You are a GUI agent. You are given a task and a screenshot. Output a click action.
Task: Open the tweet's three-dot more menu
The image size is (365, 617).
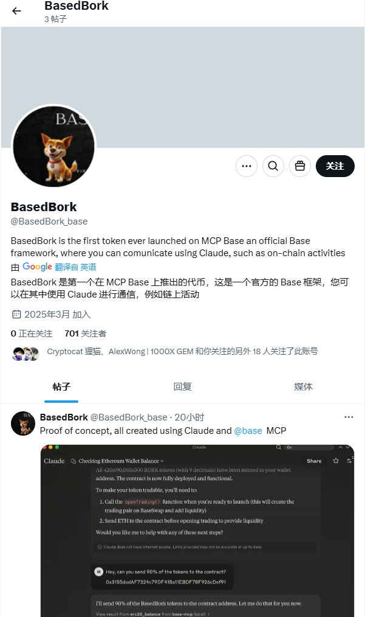point(349,417)
